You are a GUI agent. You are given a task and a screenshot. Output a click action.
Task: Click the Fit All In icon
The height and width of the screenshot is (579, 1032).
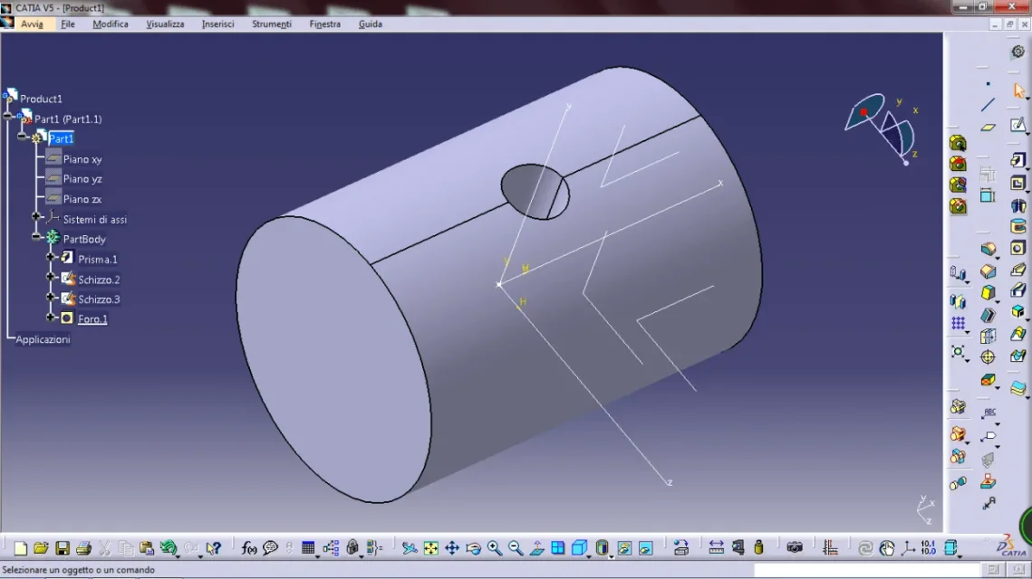(430, 548)
